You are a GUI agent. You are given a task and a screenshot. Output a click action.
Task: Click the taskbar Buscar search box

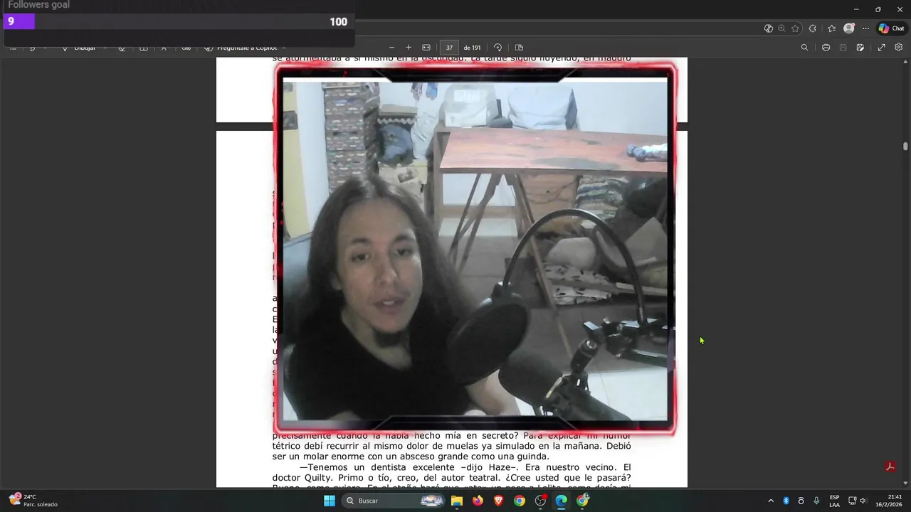tap(394, 501)
